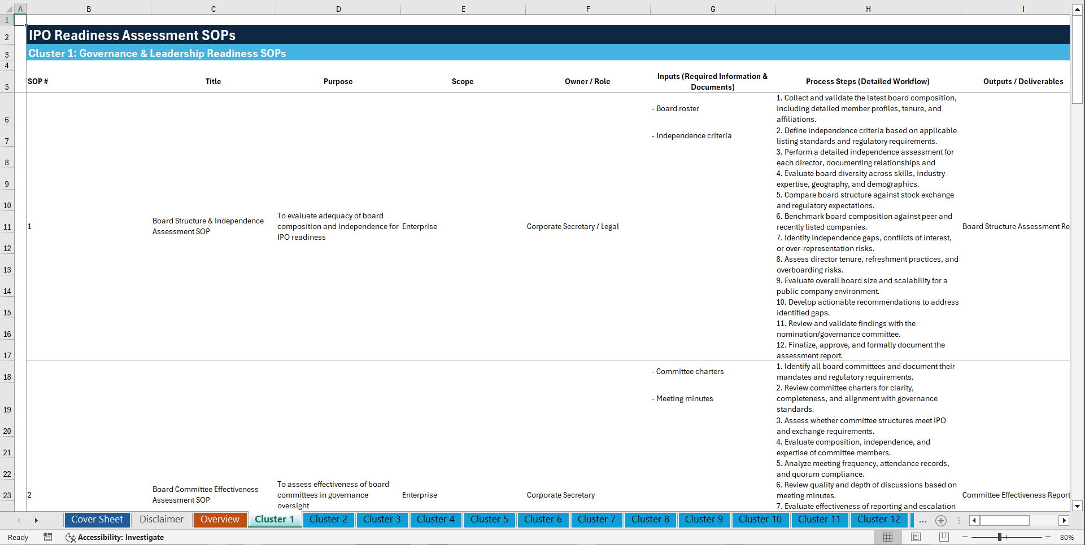The height and width of the screenshot is (545, 1085).
Task: Click the vertical scrollbar up arrow
Action: point(1078,8)
